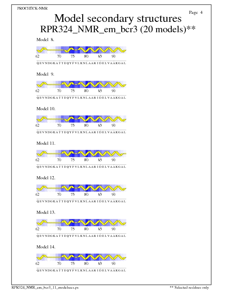Select the "Model 12." label
Viewport: 235px width, 304px height.
[x=46, y=178]
